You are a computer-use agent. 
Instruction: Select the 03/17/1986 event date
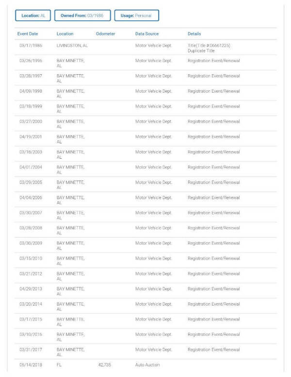[31, 46]
